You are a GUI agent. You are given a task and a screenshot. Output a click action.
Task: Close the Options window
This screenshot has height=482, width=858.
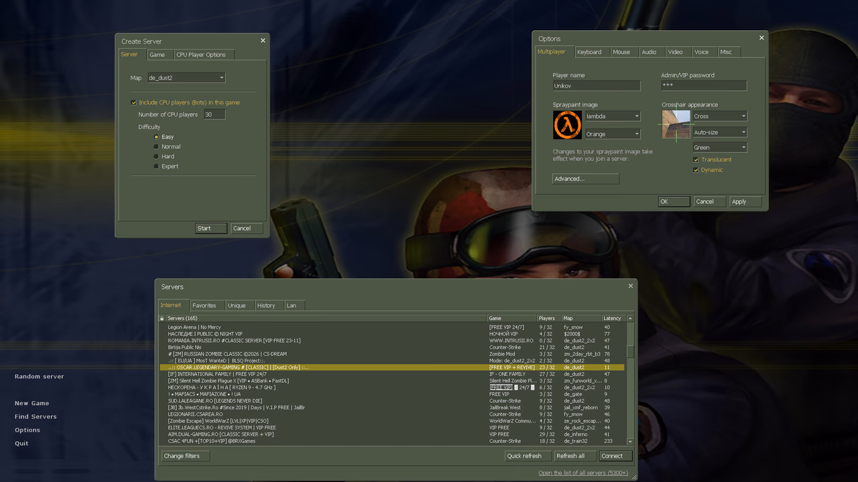click(761, 38)
